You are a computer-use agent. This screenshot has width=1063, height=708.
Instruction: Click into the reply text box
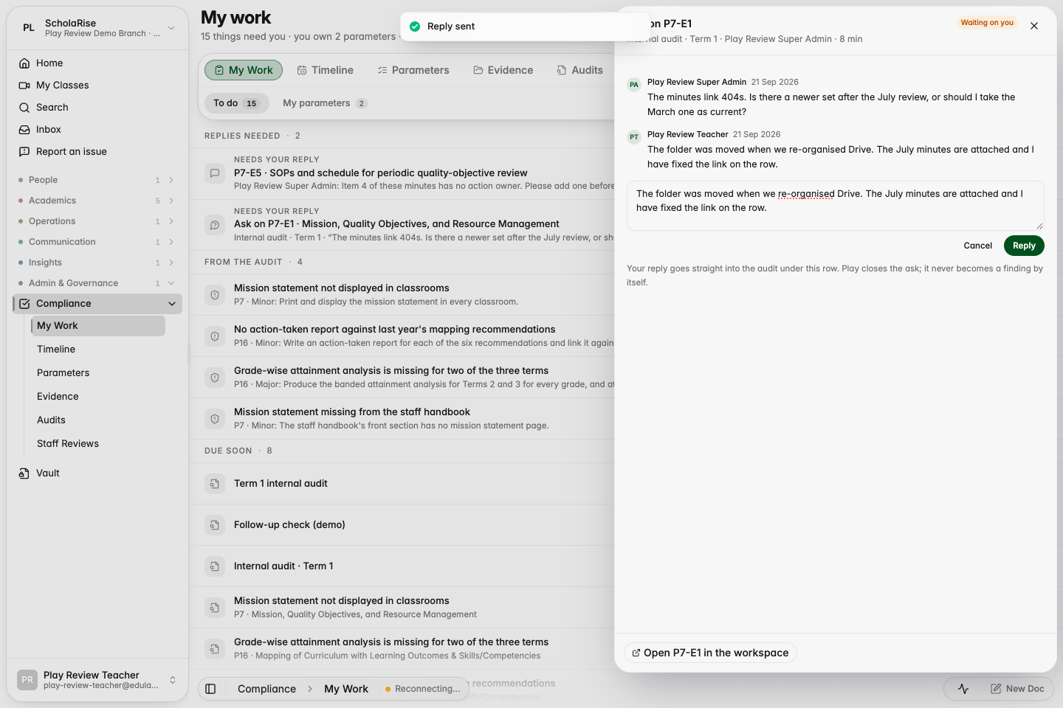point(836,206)
